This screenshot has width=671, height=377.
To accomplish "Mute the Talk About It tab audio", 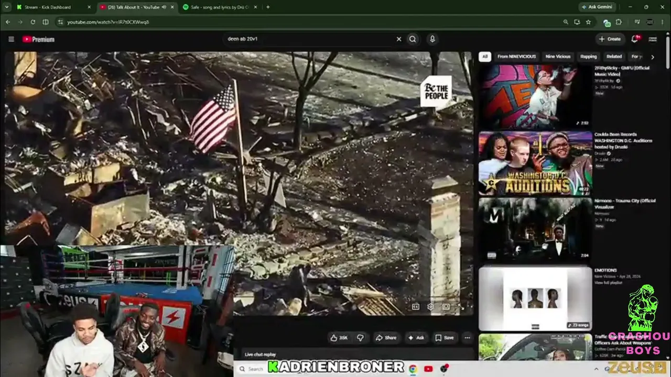I will point(164,7).
